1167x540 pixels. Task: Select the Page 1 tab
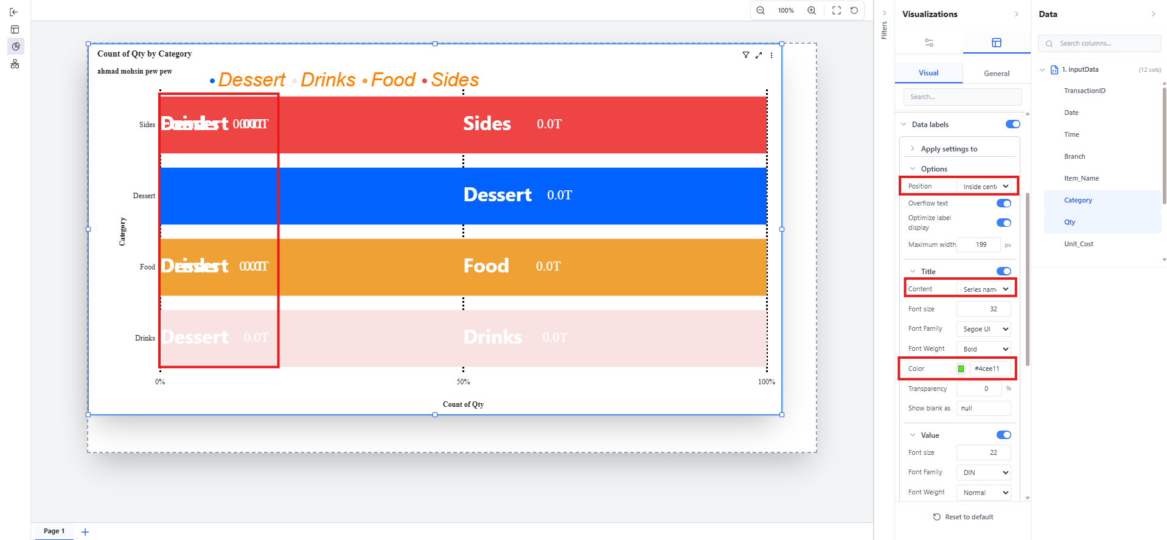tap(54, 531)
